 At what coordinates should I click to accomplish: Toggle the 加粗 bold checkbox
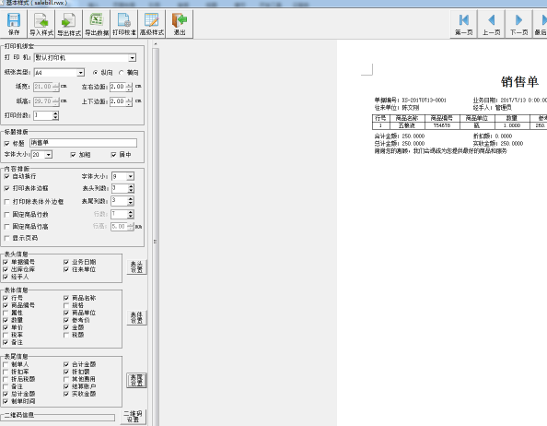click(x=73, y=155)
